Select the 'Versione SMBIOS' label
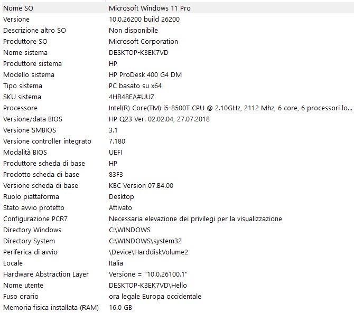Image resolution: width=354 pixels, height=313 pixels. (x=30, y=130)
